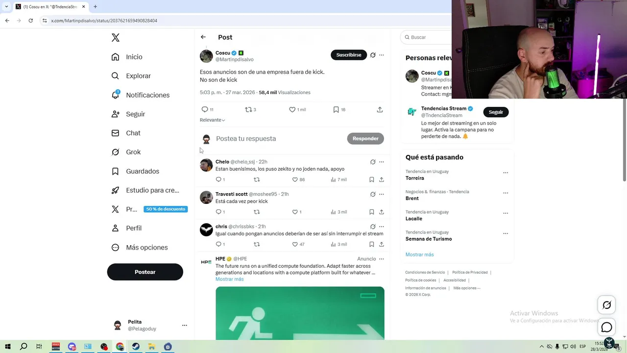Open Windows Start menu

coord(8,347)
